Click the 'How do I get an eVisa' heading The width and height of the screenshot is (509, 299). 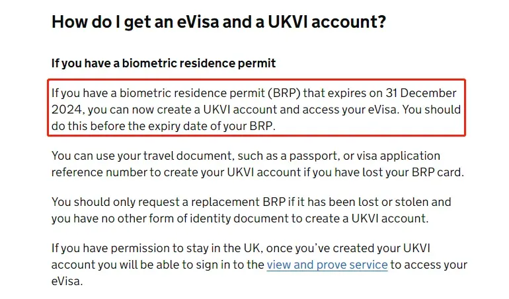tap(219, 22)
